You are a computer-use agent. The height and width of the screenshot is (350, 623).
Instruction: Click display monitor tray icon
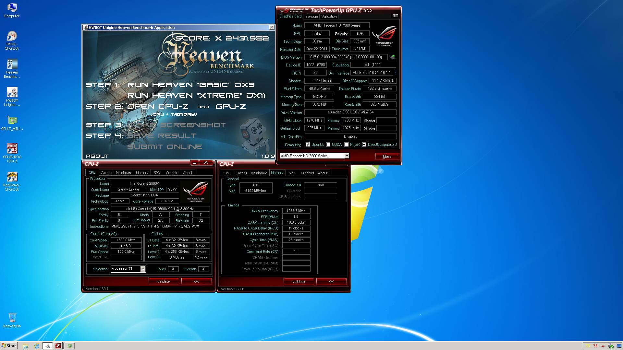(x=618, y=346)
